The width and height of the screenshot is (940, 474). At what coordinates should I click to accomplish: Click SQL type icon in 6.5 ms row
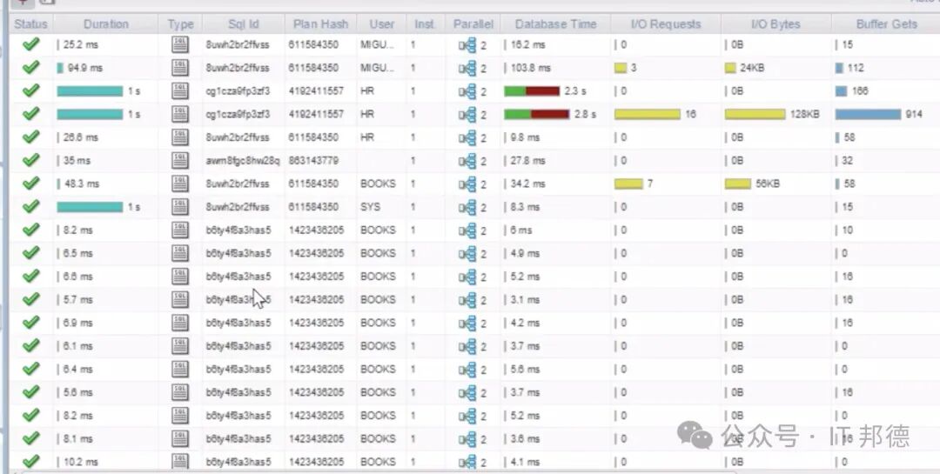[x=180, y=253]
